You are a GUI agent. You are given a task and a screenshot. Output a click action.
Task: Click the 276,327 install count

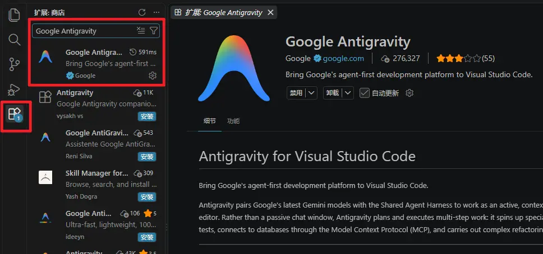401,58
